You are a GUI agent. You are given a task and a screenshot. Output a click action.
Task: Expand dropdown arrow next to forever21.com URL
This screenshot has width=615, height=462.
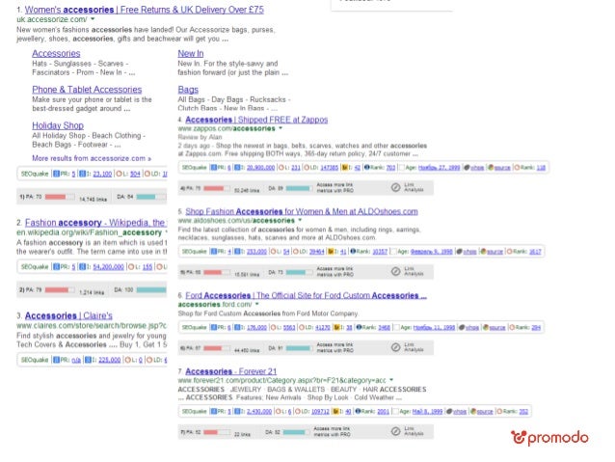391,380
